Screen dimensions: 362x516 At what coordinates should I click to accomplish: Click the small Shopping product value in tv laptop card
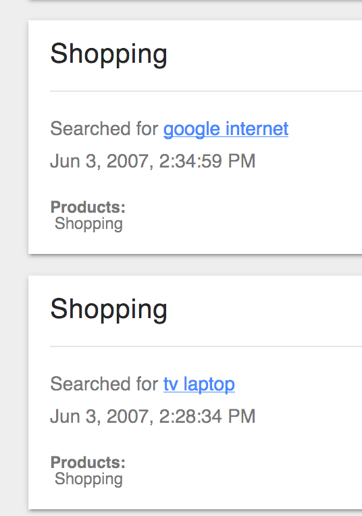click(x=88, y=480)
